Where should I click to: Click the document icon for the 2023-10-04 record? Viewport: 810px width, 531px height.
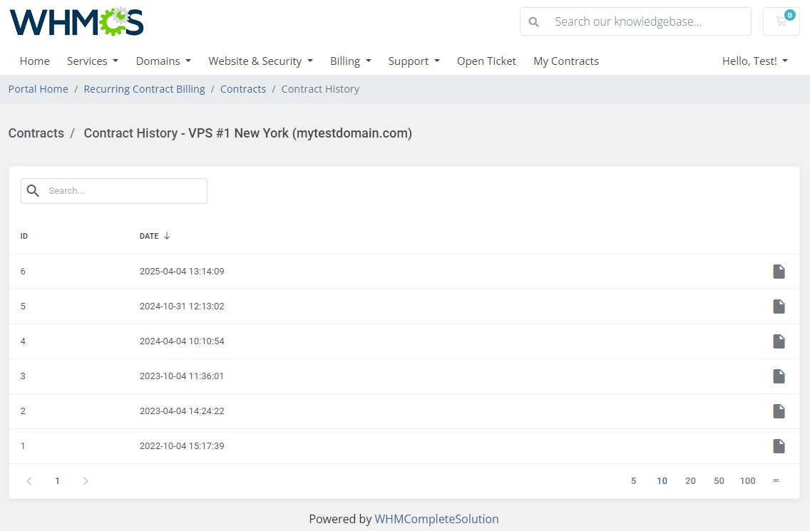(779, 376)
